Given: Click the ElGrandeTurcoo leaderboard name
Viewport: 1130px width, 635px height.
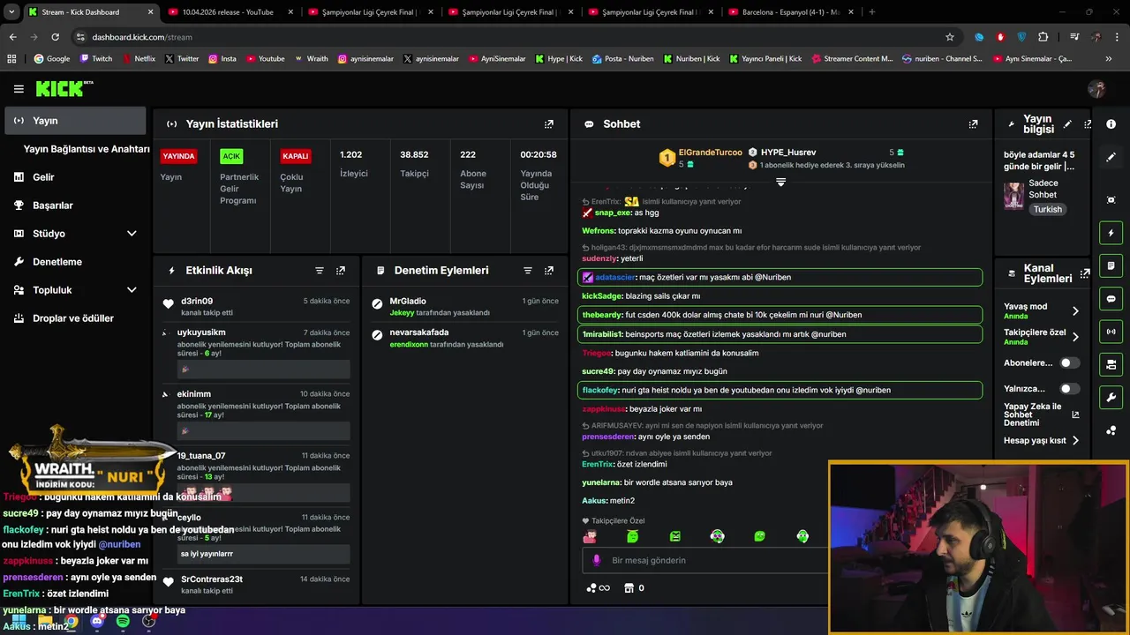Looking at the screenshot, I should 710,153.
